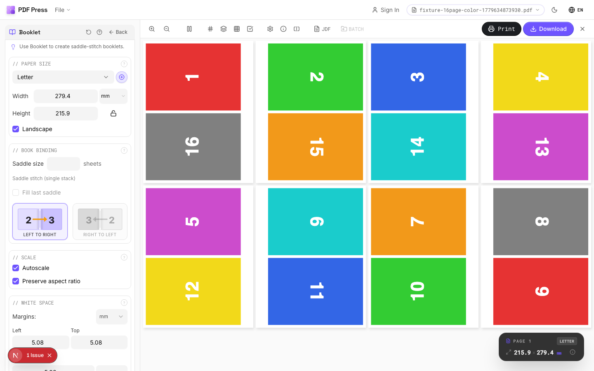Open the Letter paper size dropdown
Screen dimensions: 594x371
63,77
